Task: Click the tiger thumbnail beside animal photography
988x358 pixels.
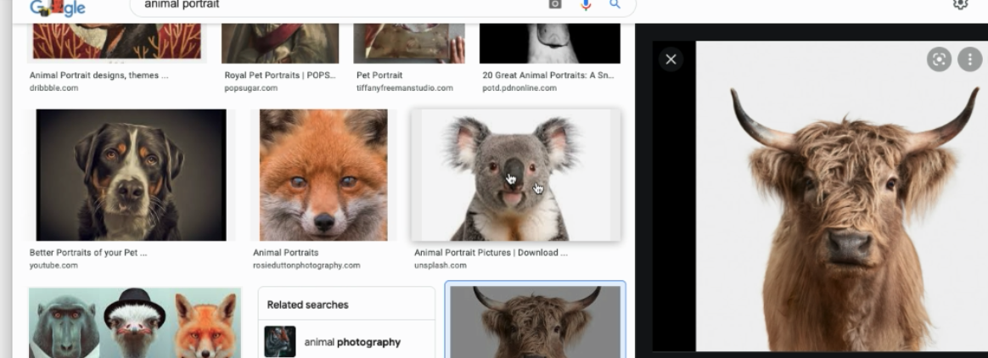Action: (280, 342)
